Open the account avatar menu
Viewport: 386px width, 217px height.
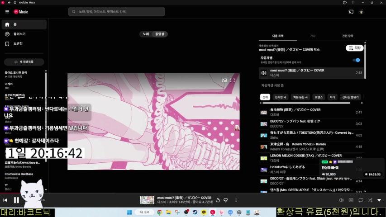click(362, 12)
